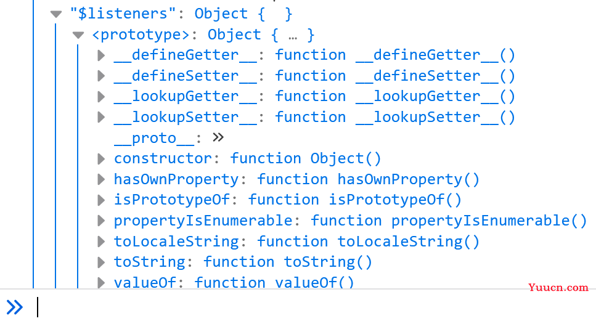Expand the toLocaleString function arrow
Viewport: 596px width, 321px height.
[x=101, y=242]
